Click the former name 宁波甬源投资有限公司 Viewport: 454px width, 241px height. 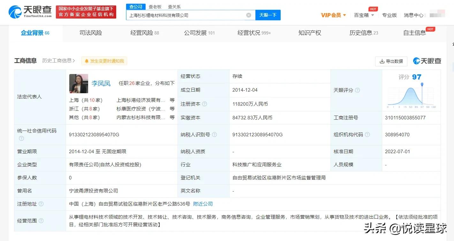tap(94, 191)
